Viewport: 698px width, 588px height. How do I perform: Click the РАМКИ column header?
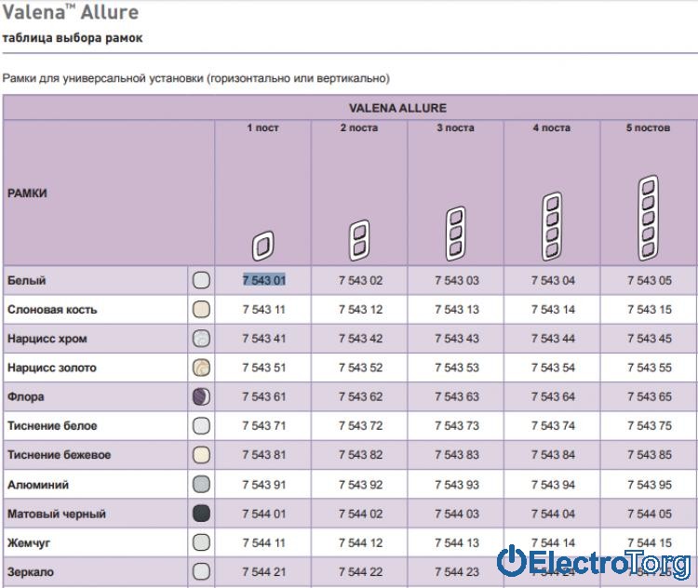[28, 194]
